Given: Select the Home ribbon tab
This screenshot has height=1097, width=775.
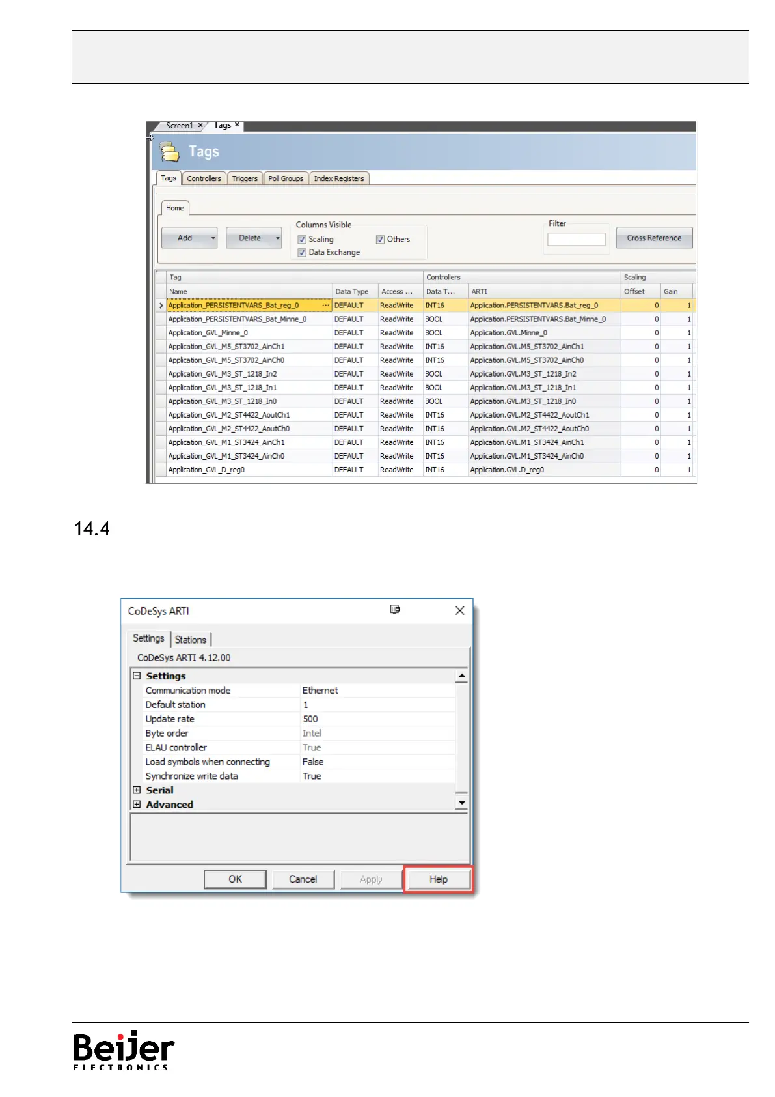Looking at the screenshot, I should (175, 208).
